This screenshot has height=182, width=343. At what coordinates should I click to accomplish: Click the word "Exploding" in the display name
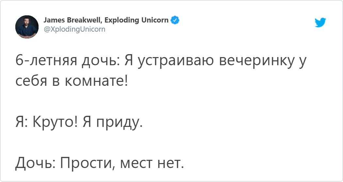[123, 21]
